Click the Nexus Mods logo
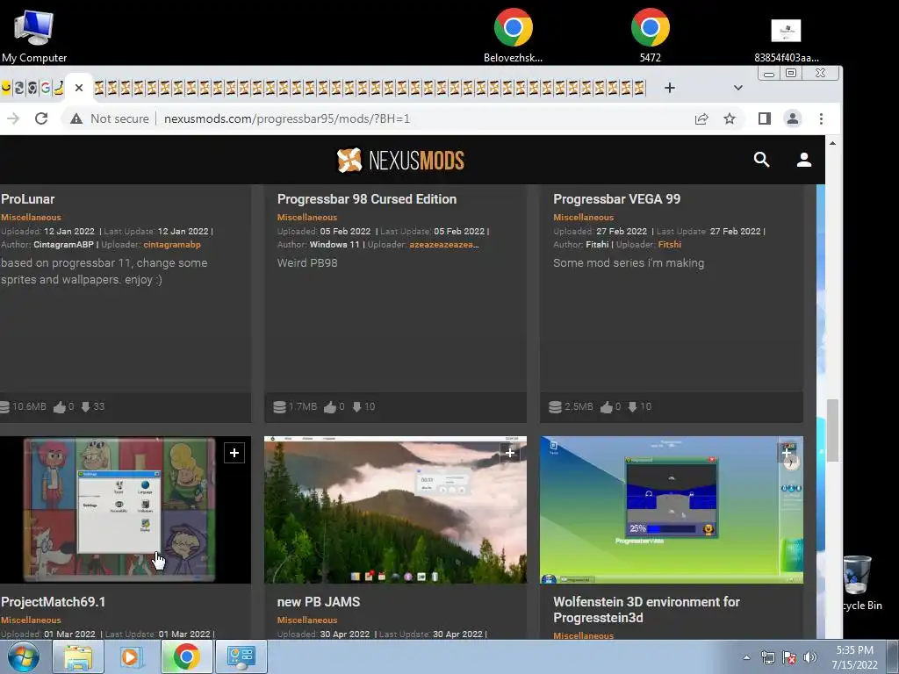Image resolution: width=899 pixels, height=674 pixels. pyautogui.click(x=400, y=160)
